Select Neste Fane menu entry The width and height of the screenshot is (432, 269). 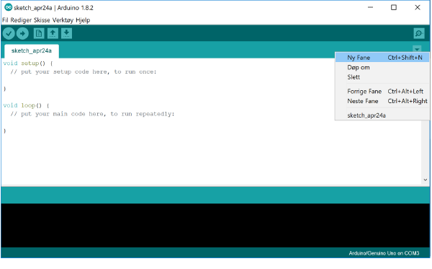pyautogui.click(x=382, y=101)
